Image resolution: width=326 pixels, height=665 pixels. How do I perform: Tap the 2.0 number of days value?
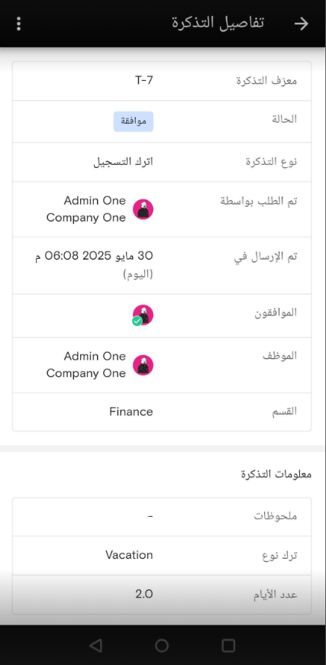tap(144, 594)
